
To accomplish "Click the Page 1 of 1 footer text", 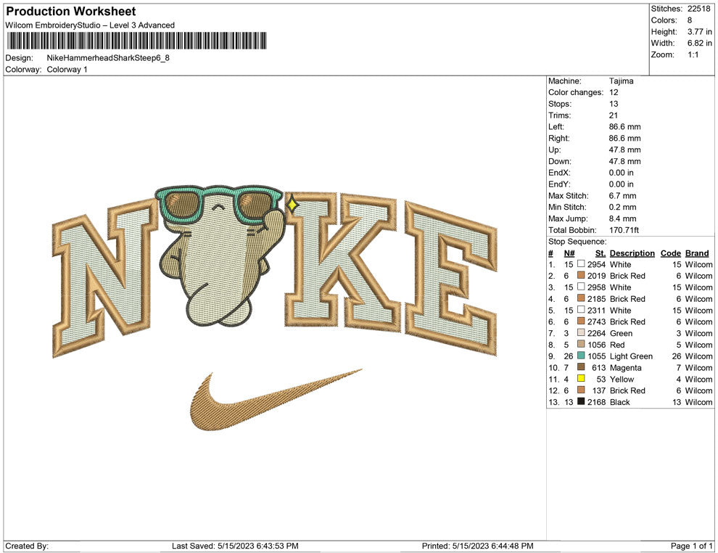I will [692, 546].
